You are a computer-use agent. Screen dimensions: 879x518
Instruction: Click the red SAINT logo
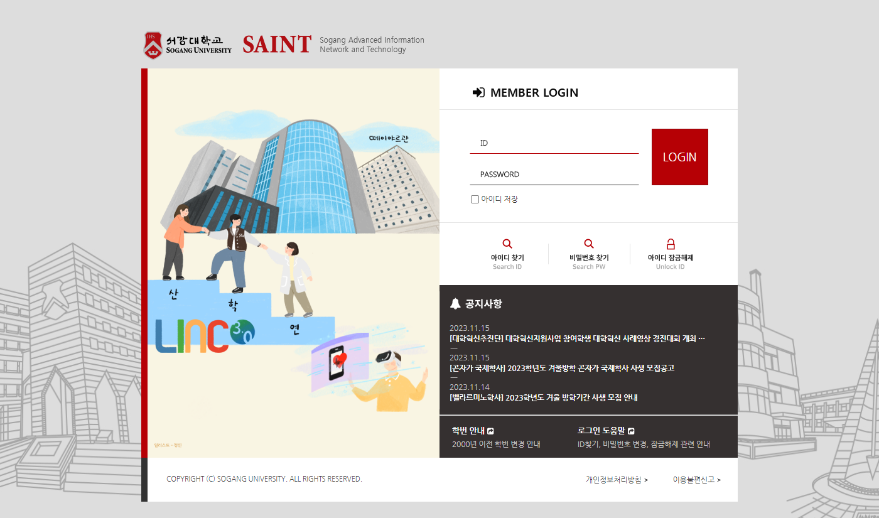click(x=277, y=45)
